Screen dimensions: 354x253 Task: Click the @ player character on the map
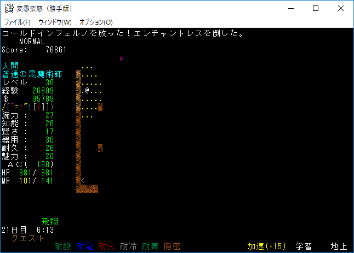(87, 91)
